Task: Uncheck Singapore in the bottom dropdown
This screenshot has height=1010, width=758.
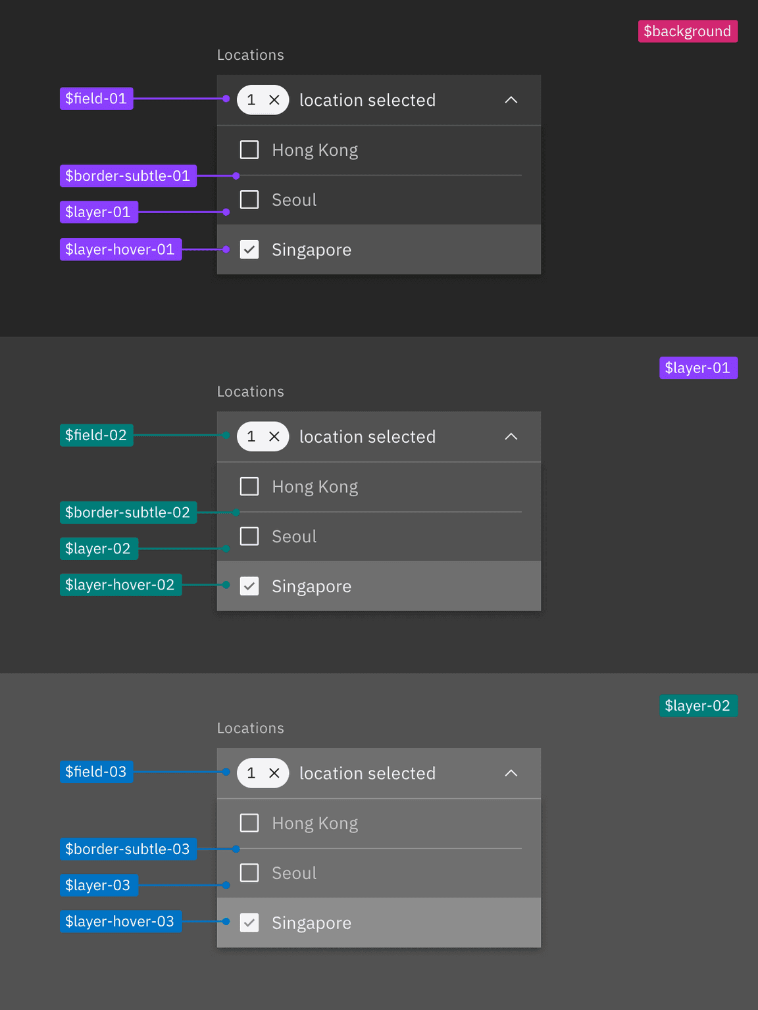Action: [249, 922]
